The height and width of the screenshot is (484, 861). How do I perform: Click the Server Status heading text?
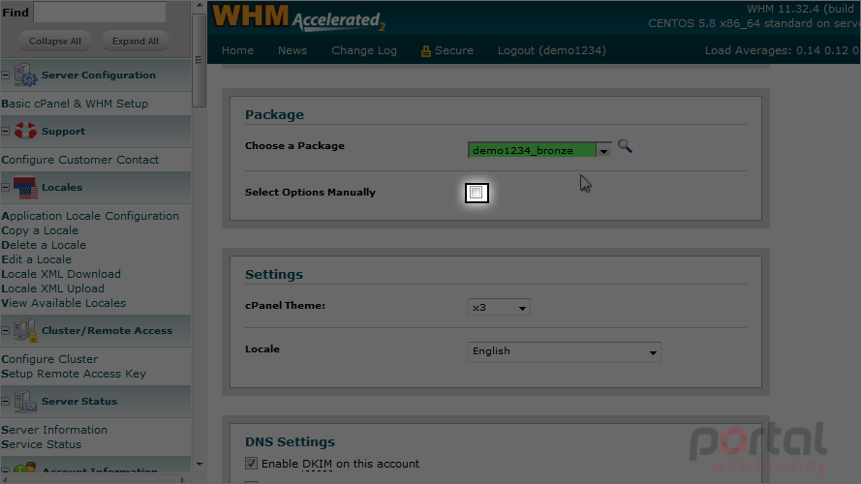[79, 402]
